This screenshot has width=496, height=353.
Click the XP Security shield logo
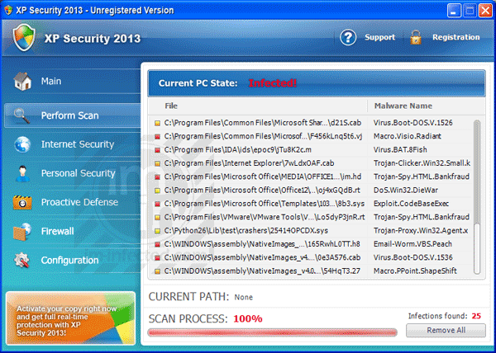pyautogui.click(x=24, y=38)
